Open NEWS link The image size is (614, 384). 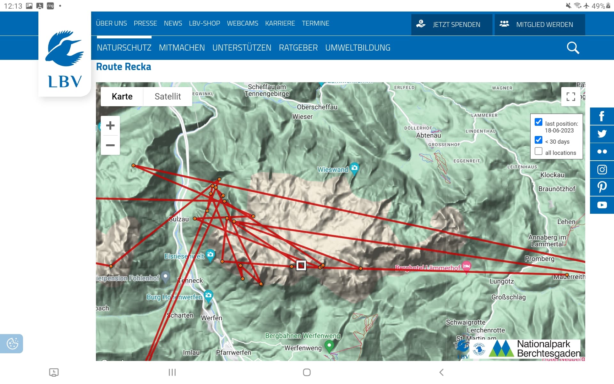coord(173,23)
